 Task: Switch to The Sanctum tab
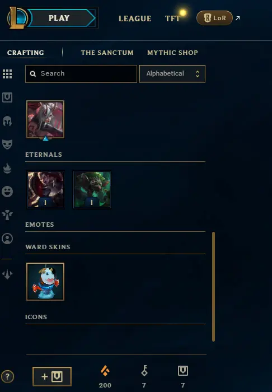(x=107, y=53)
